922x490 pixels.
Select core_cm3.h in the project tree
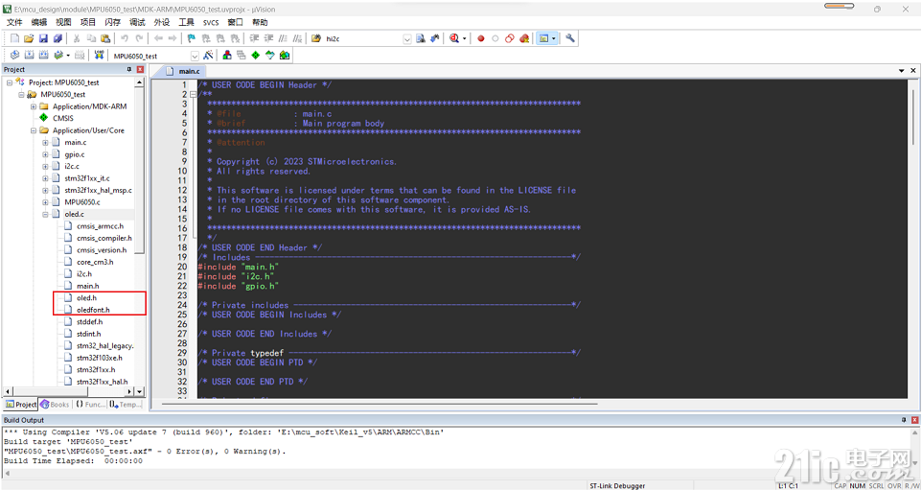[95, 262]
